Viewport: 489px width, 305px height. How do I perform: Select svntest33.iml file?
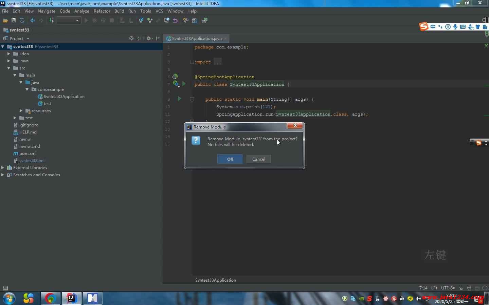point(32,161)
